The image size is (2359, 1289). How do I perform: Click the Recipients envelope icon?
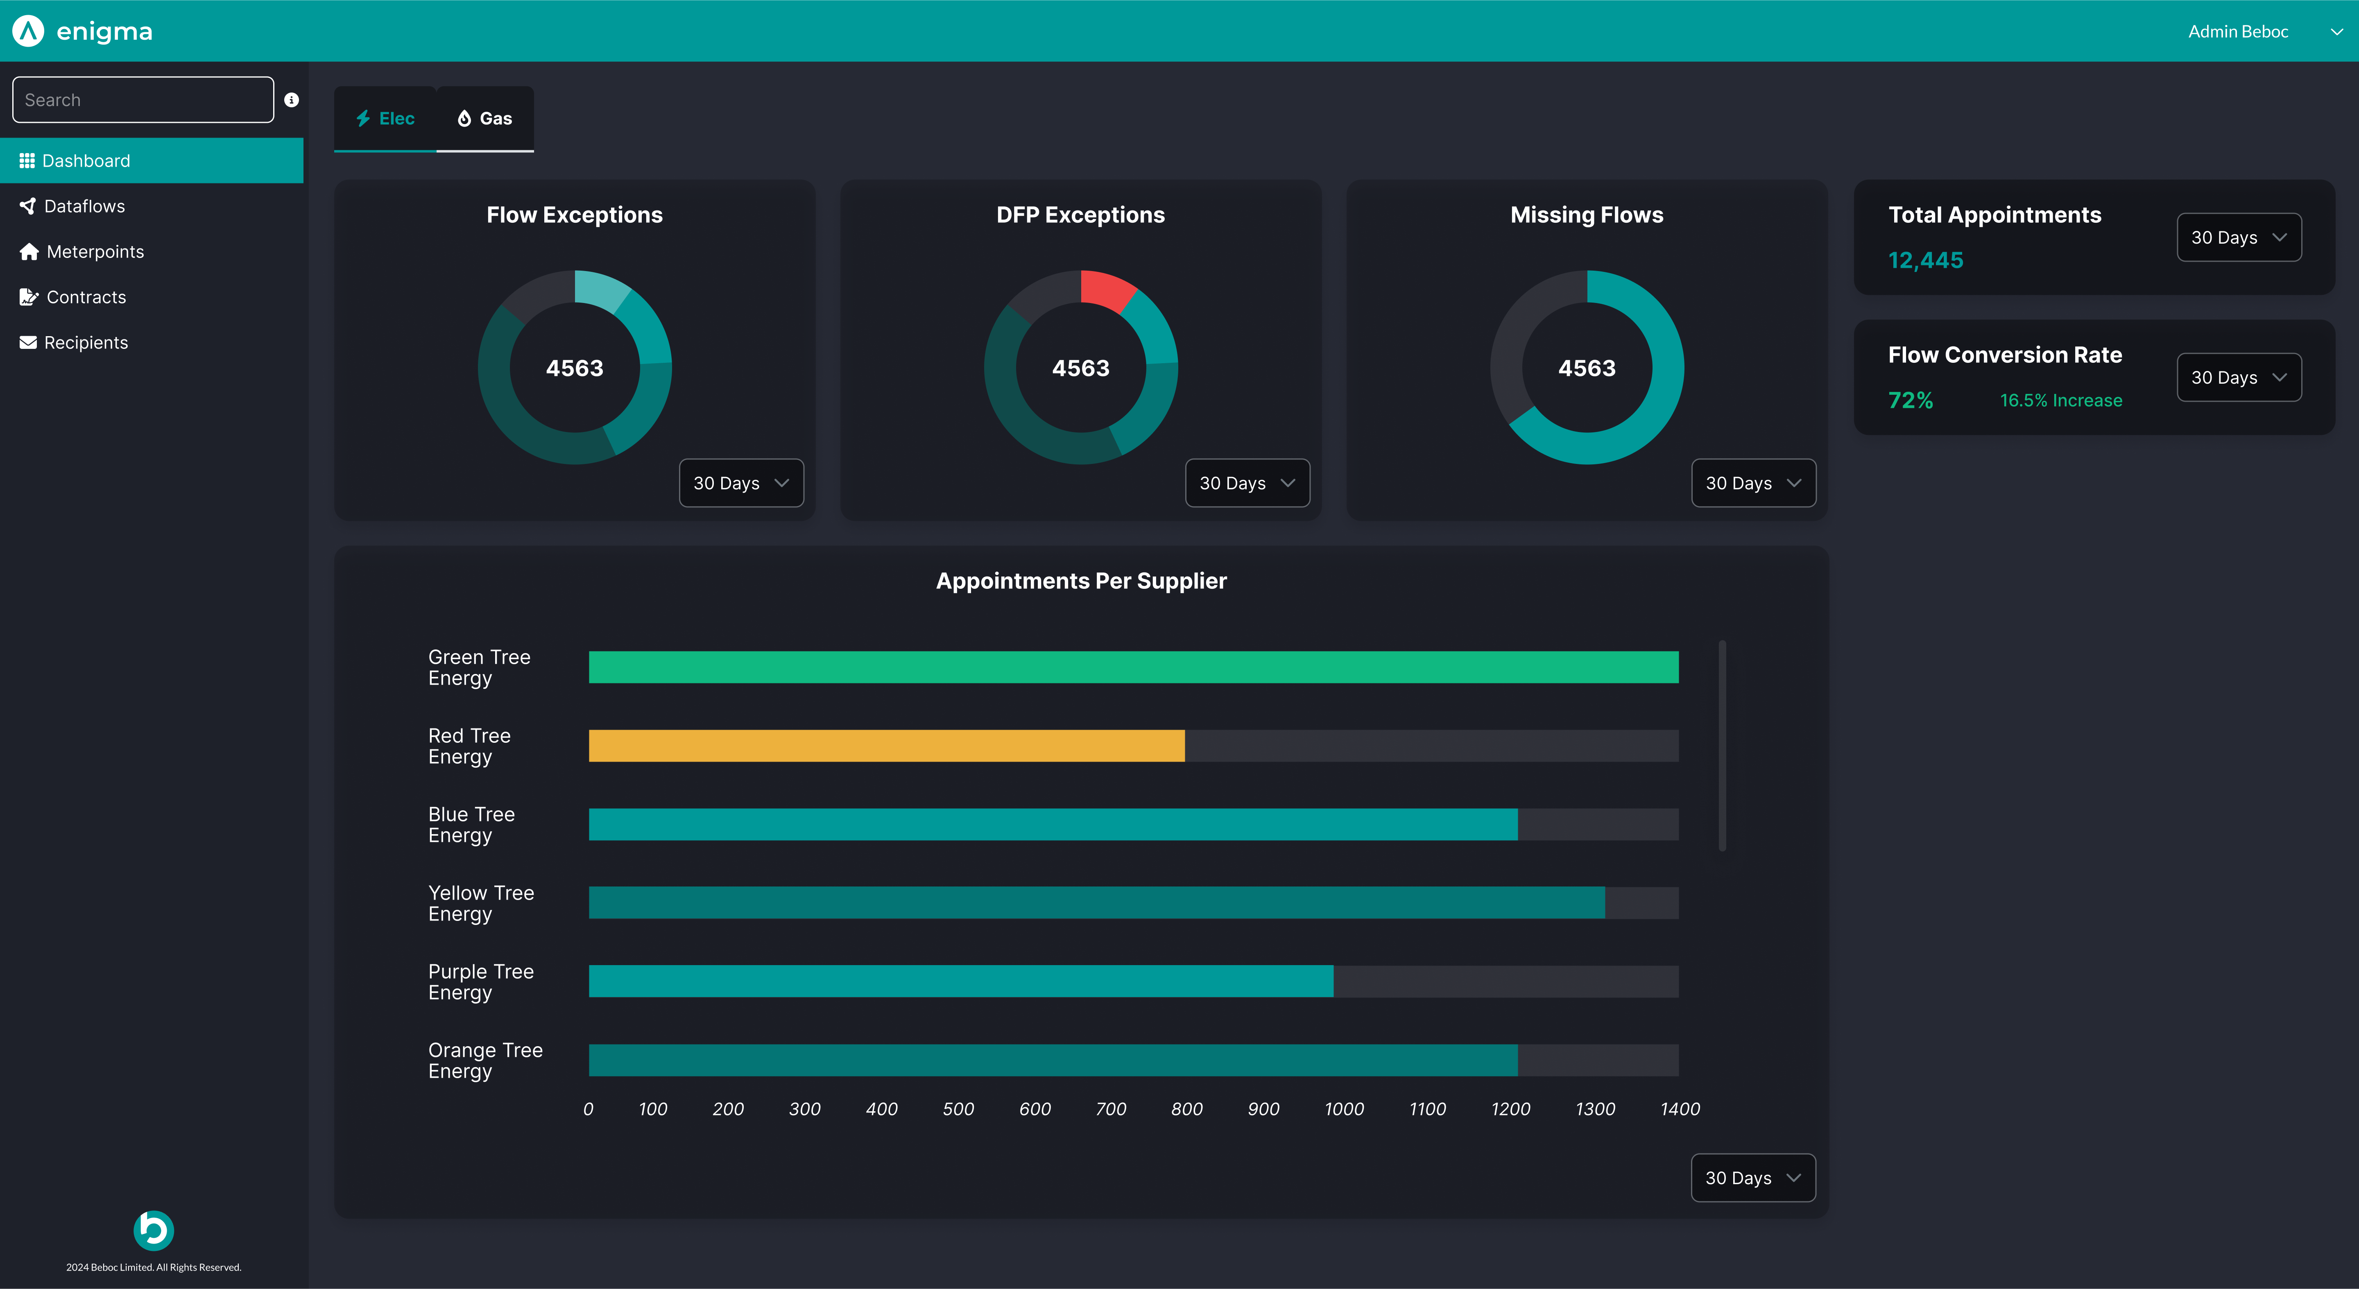(28, 342)
